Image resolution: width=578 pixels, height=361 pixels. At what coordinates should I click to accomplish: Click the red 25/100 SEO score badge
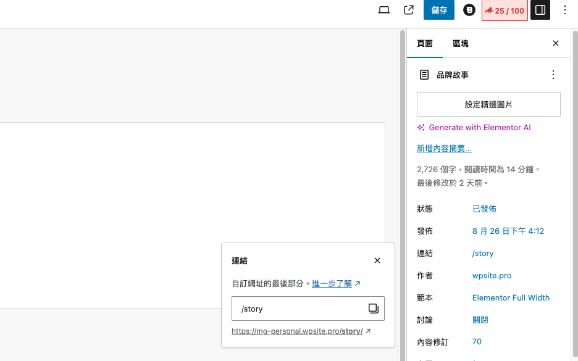tap(504, 10)
